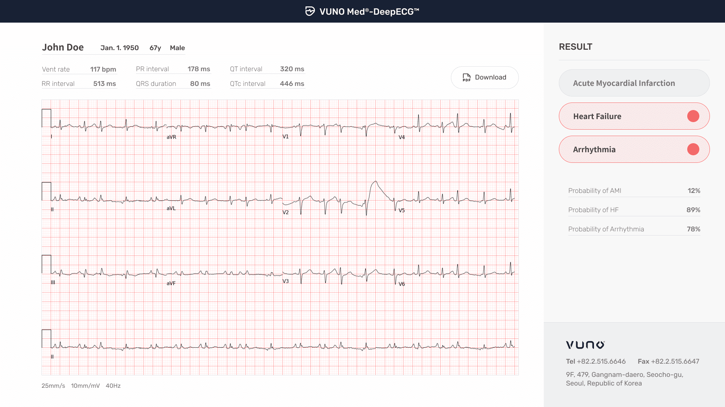
Task: Download the ECG report as PDF
Action: click(484, 78)
